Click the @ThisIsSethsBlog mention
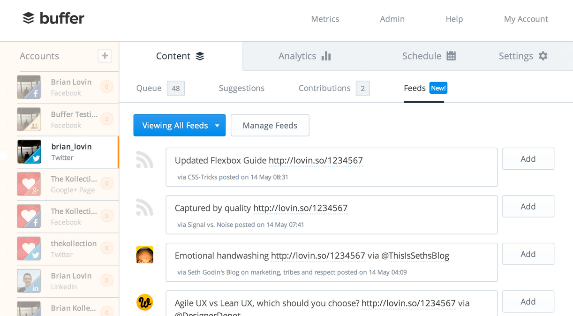This screenshot has height=316, width=573. point(415,256)
